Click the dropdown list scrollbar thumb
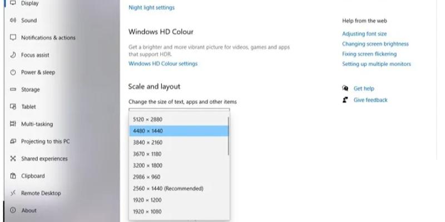 point(228,136)
